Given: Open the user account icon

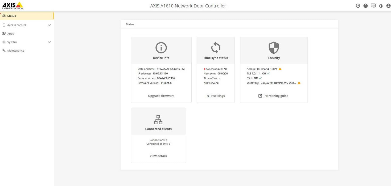Looking at the screenshot, I should [388, 6].
